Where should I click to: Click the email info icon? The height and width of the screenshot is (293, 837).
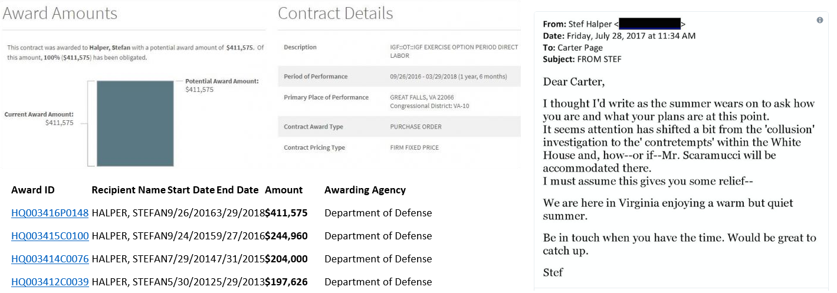[819, 20]
